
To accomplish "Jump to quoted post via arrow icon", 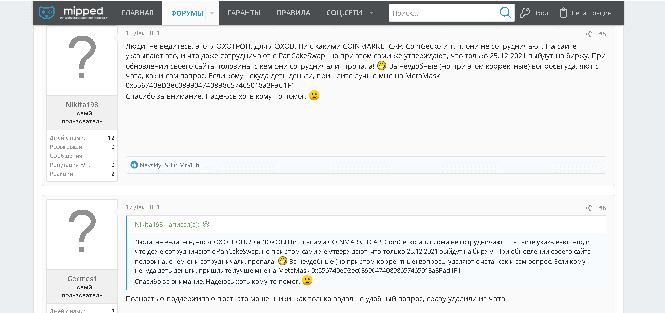I will [x=206, y=225].
